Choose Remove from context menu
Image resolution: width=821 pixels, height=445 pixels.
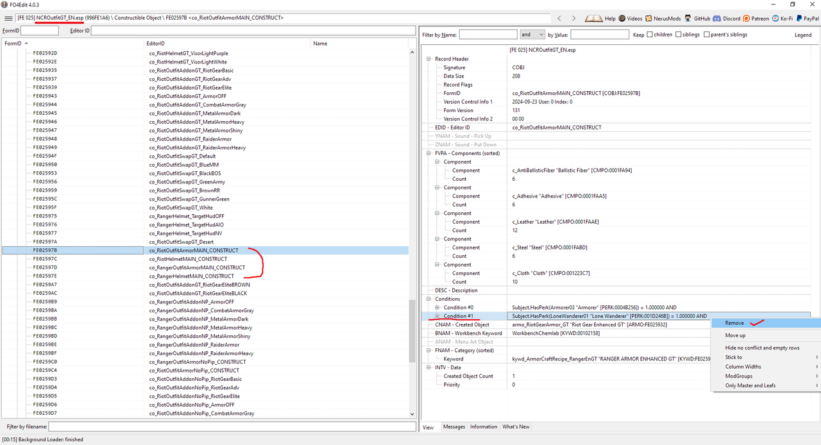(x=766, y=323)
